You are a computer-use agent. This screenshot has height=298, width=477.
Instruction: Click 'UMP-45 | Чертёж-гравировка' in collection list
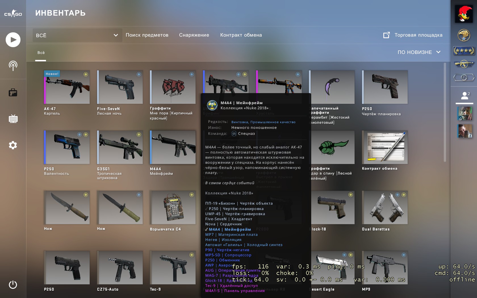click(x=235, y=214)
